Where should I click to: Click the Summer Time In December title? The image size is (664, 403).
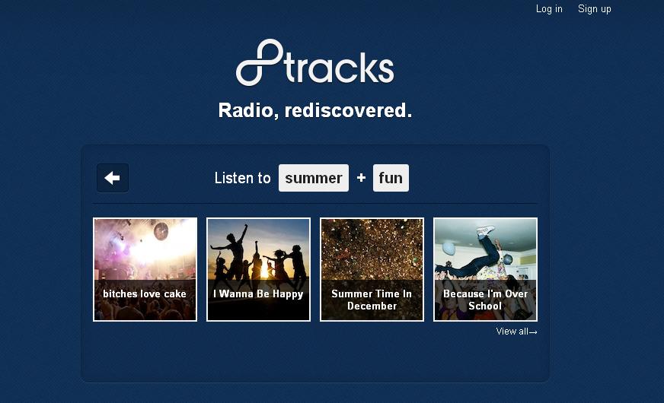tap(372, 300)
